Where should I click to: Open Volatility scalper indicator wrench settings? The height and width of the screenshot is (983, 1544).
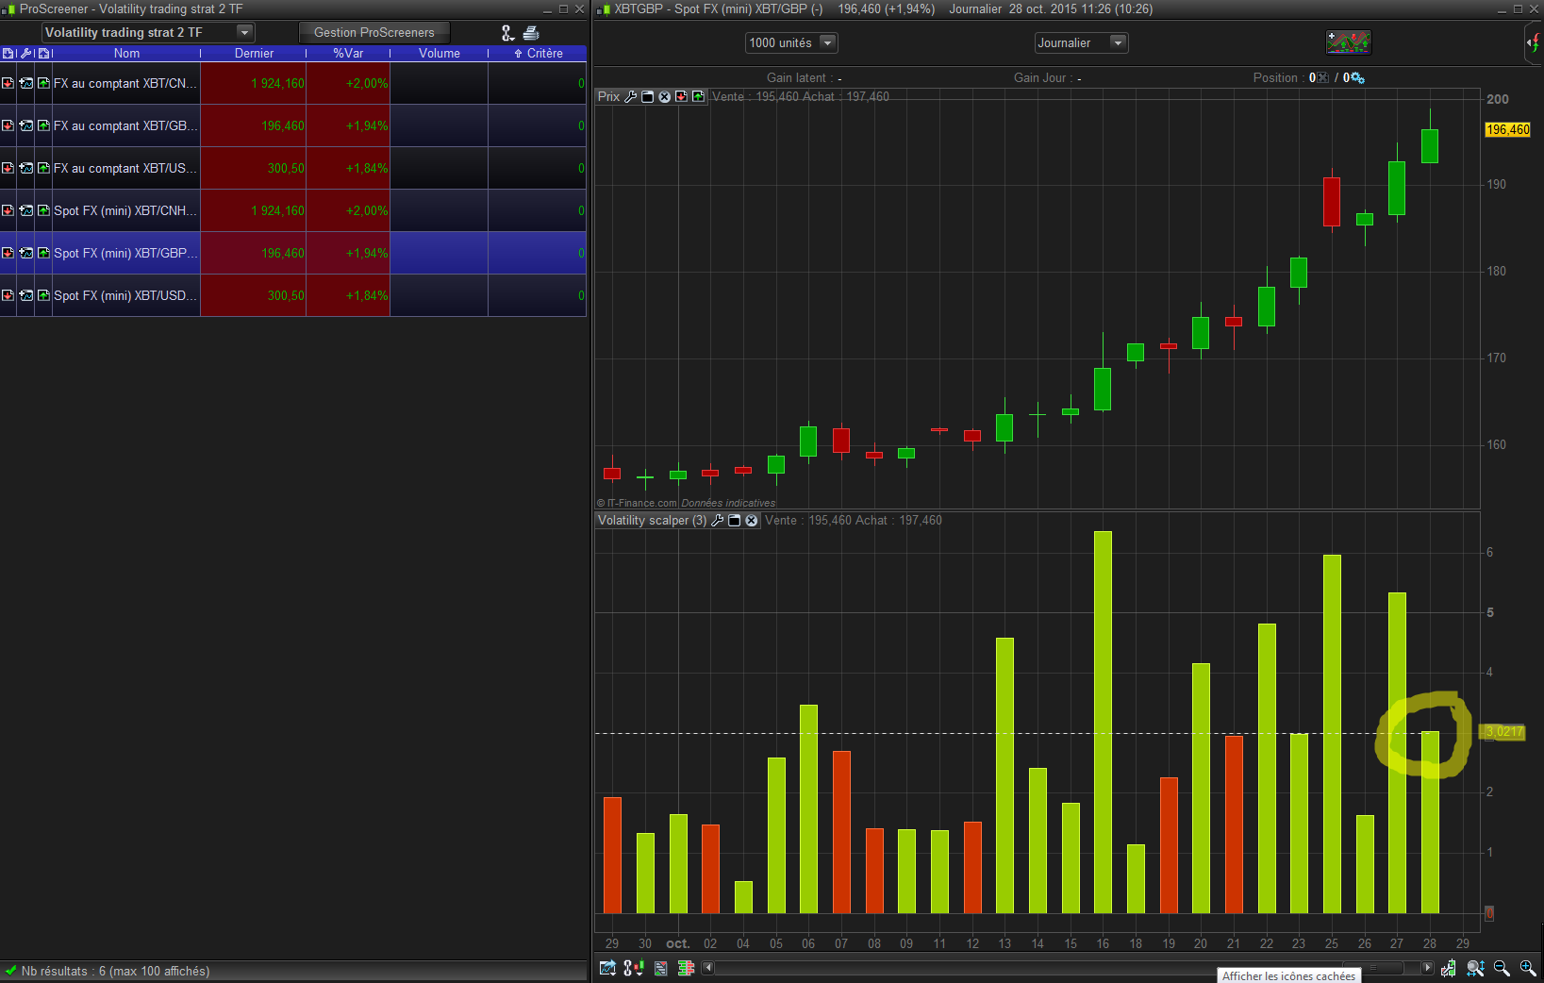click(x=718, y=520)
